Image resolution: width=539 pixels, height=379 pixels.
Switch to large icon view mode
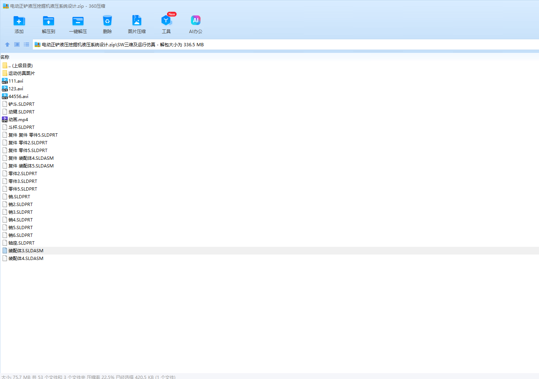17,44
